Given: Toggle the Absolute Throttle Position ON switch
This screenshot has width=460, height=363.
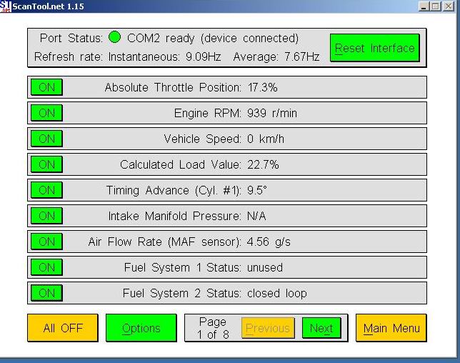Looking at the screenshot, I should coord(46,87).
